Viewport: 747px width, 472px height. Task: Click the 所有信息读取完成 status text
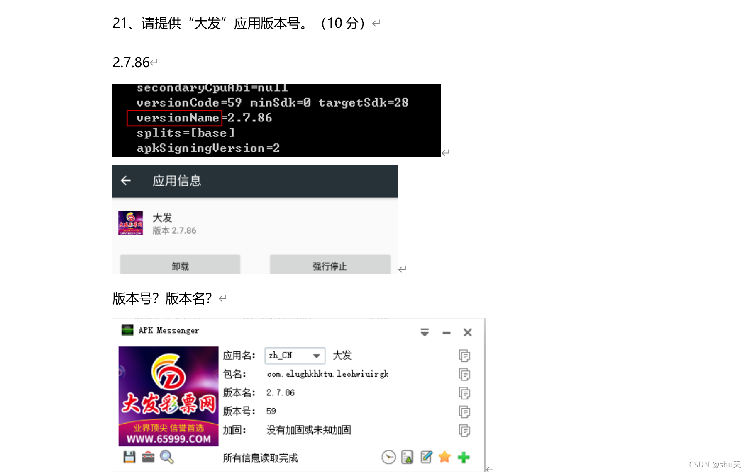tap(260, 458)
